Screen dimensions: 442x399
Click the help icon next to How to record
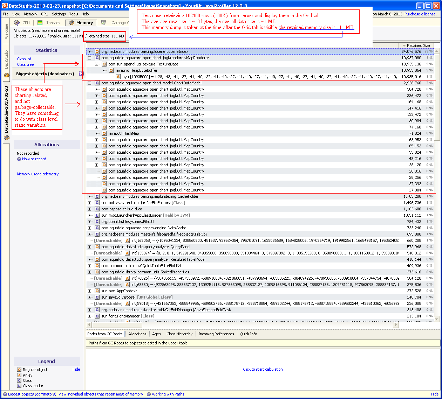(19, 159)
